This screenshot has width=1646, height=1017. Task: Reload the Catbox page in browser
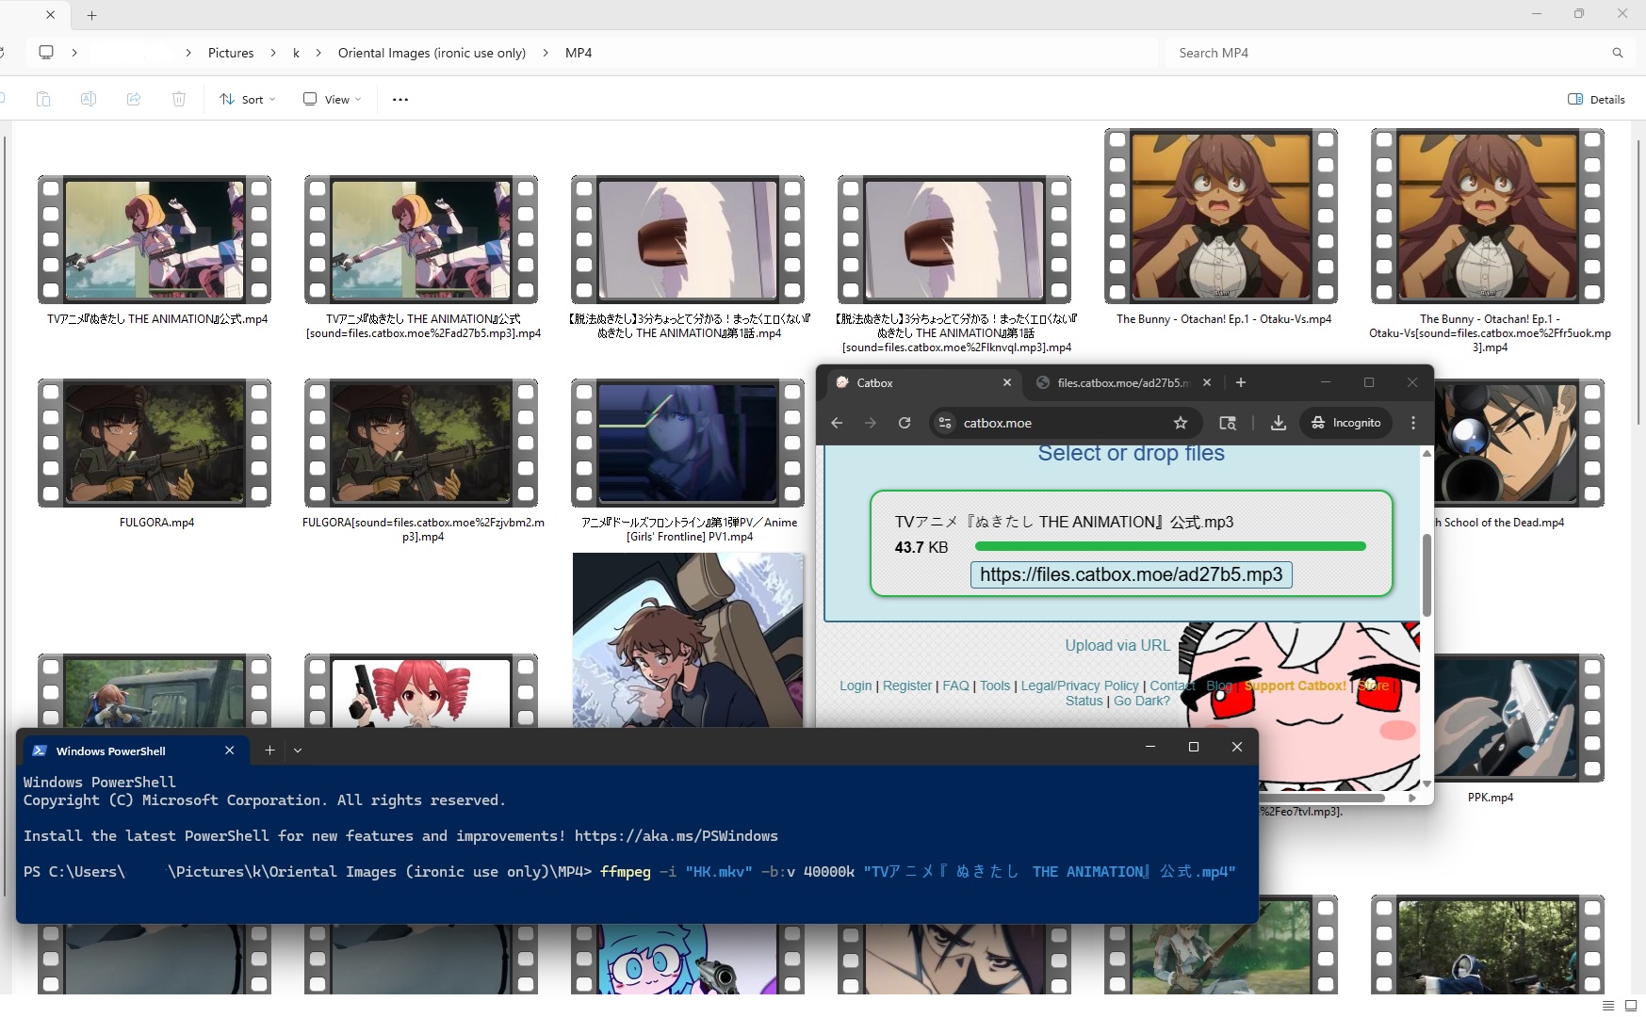tap(904, 423)
